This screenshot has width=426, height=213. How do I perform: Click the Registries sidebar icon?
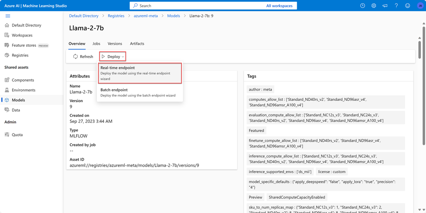tap(7, 55)
